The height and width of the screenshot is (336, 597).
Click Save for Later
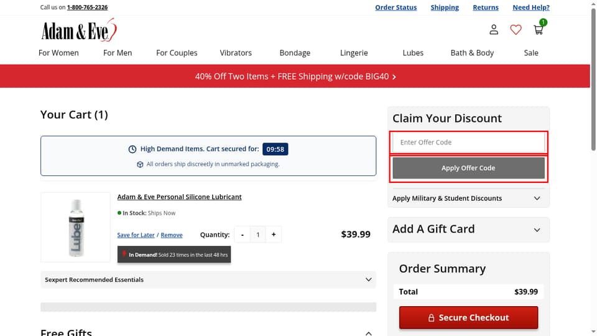tap(136, 235)
